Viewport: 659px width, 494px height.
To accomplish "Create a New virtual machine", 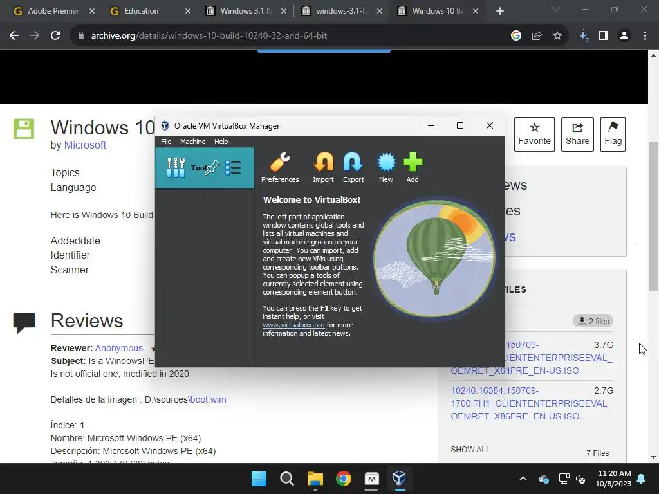I will pyautogui.click(x=386, y=168).
